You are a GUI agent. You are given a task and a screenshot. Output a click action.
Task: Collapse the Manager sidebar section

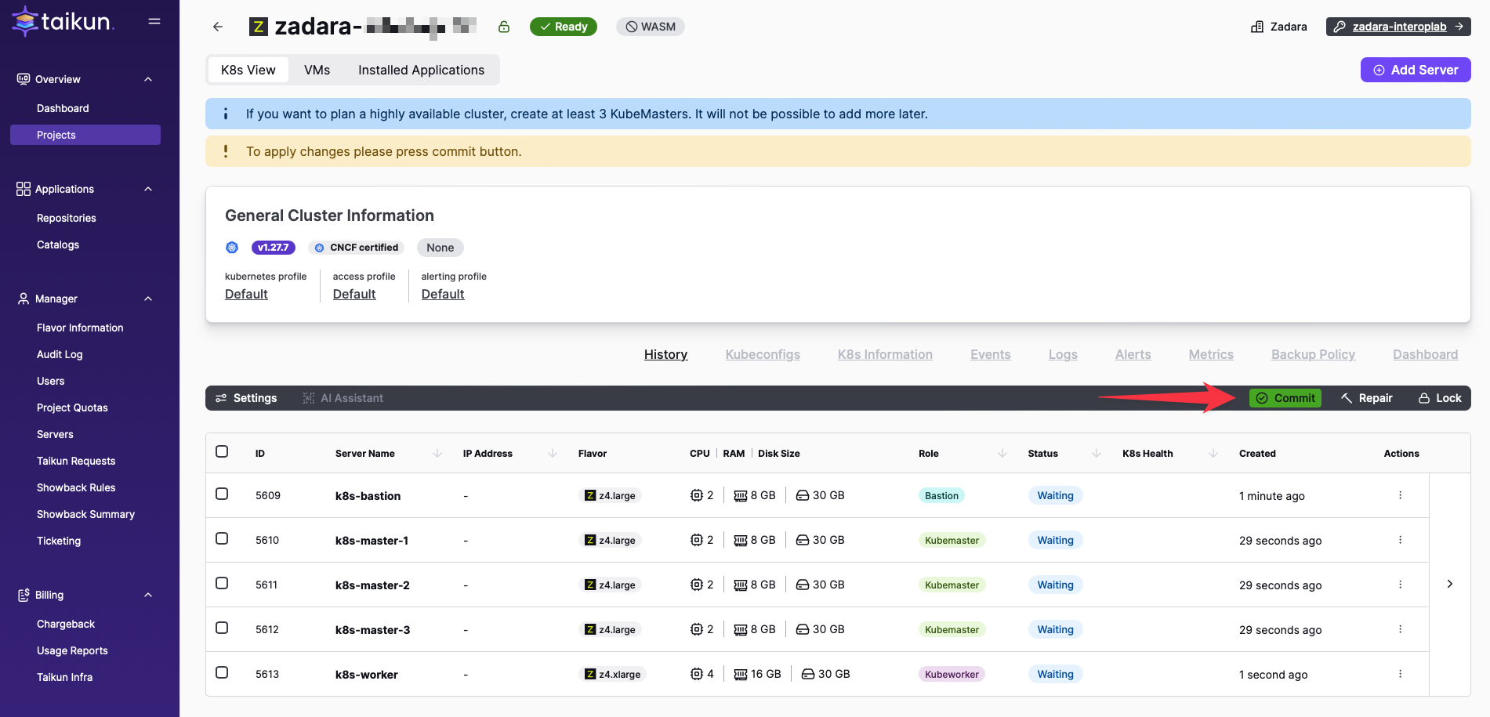click(x=147, y=299)
